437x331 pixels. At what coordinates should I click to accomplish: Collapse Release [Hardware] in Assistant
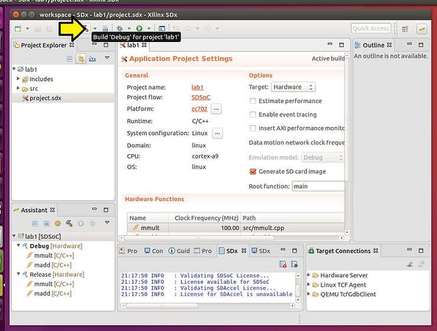18,274
